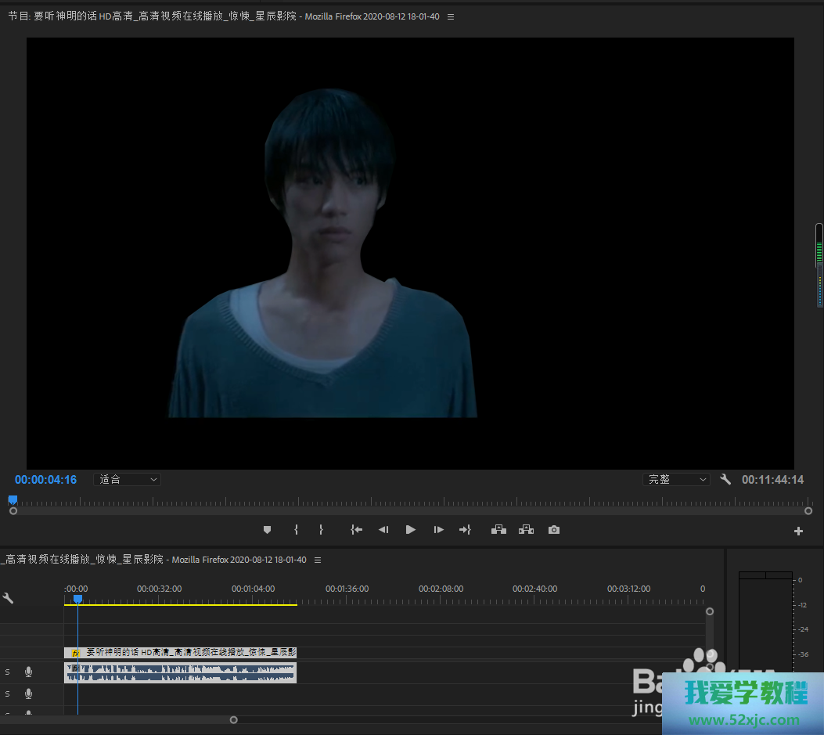The width and height of the screenshot is (824, 735).
Task: Open the 完整 playback resolution dropdown
Action: pos(676,479)
